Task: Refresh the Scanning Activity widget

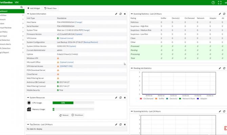Action: tap(224, 111)
